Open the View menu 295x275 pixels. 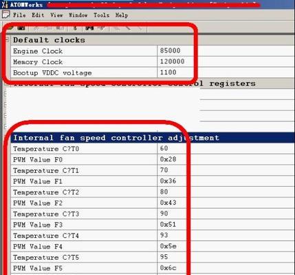pyautogui.click(x=56, y=15)
